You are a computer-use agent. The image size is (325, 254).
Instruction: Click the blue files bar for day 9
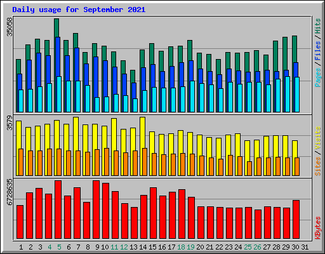pyautogui.click(x=96, y=77)
